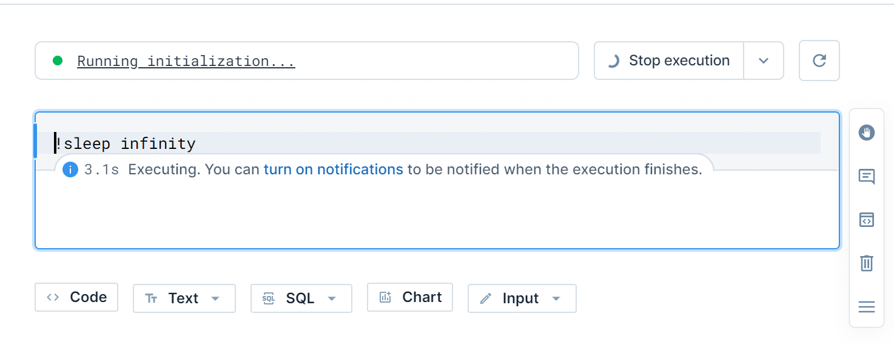Click the hand icon in the block sidebar
The width and height of the screenshot is (894, 345).
867,133
